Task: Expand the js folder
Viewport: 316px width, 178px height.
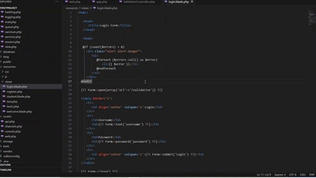Action: 6,77
